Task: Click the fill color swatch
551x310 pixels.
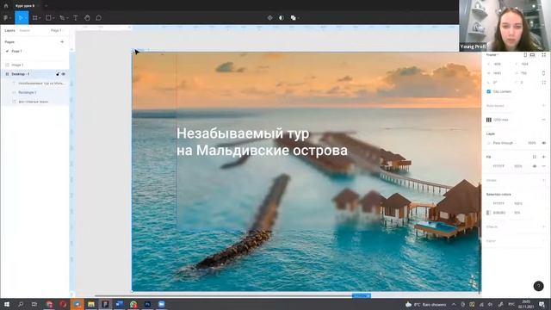Action: (x=488, y=166)
